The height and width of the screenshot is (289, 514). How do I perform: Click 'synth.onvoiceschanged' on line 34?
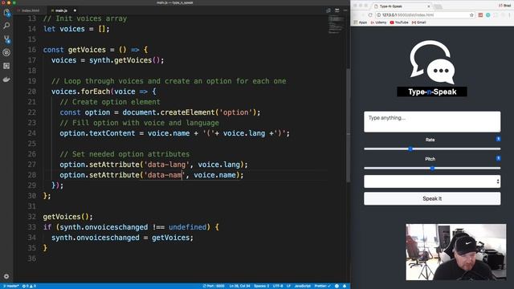coord(96,238)
